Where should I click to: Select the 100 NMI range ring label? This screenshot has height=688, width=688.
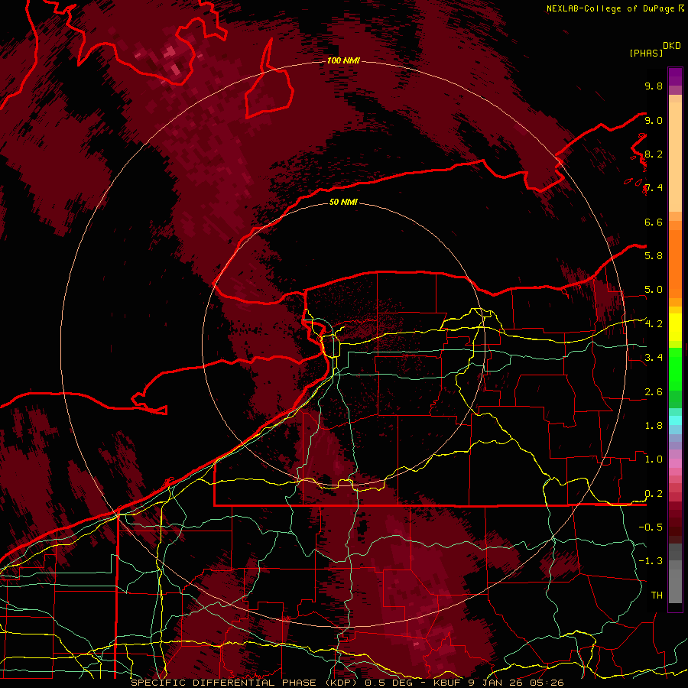click(343, 60)
